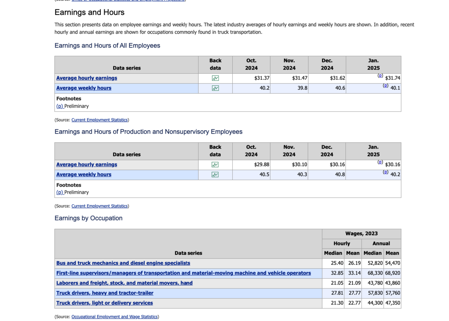Open Laborers and freight, stock, material movers link
This screenshot has height=321, width=449.
click(124, 283)
